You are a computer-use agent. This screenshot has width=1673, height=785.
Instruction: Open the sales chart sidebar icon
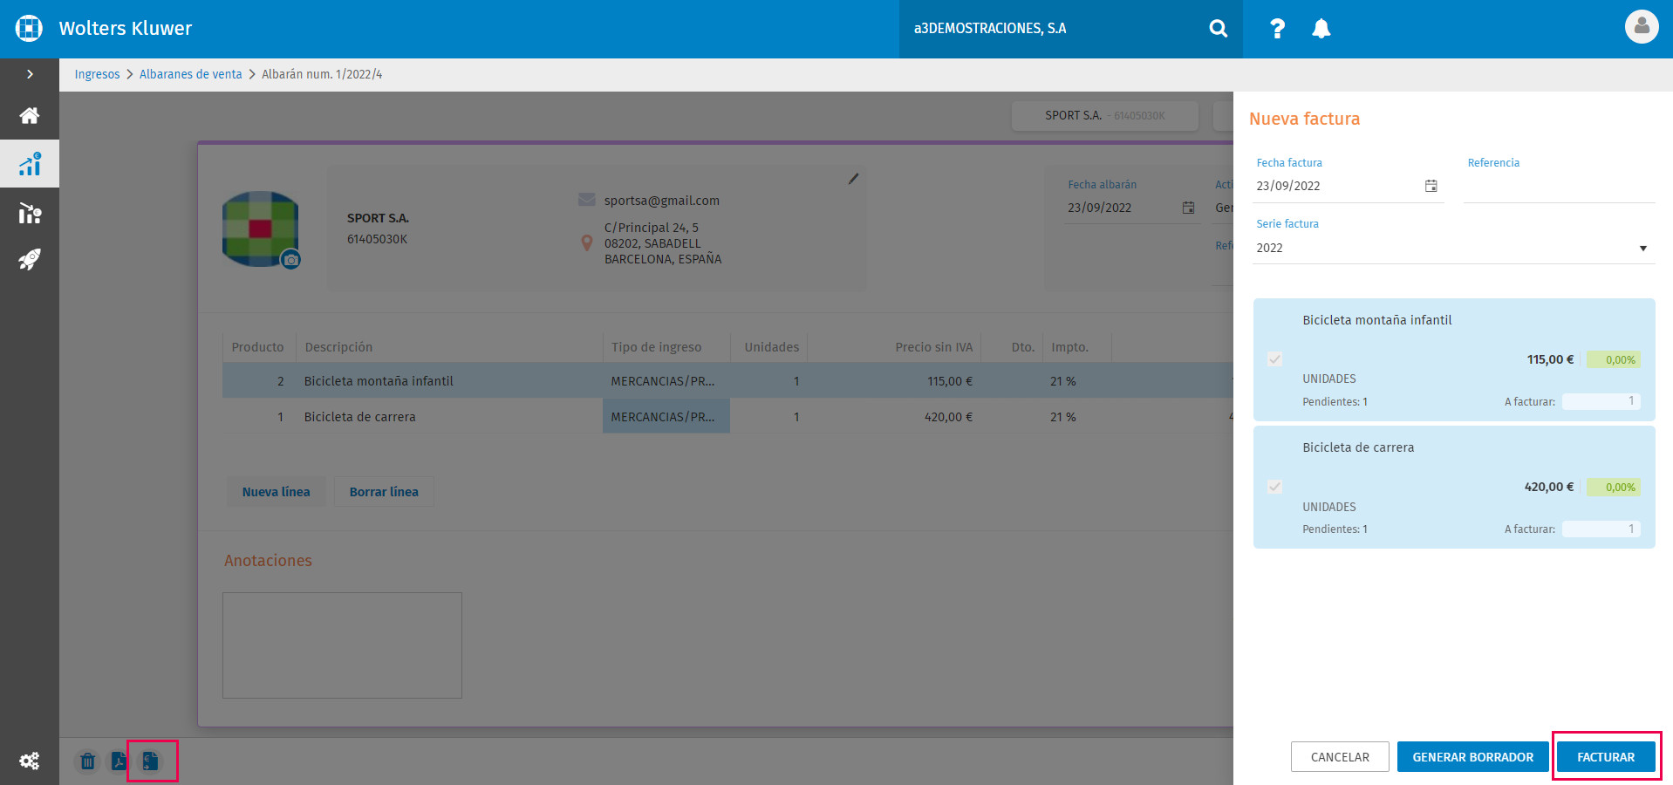[x=30, y=163]
